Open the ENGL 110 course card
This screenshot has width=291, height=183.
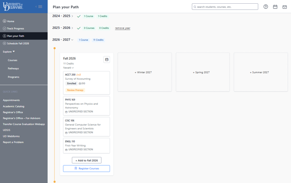pos(86,146)
